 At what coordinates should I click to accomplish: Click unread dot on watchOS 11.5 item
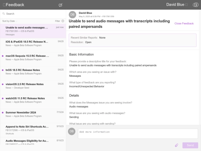point(3,98)
